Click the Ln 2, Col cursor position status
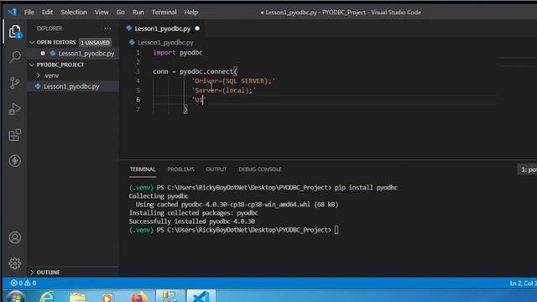Screen dimensions: 537x302 [x=523, y=284]
